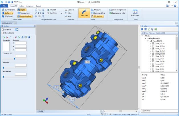This screenshot has width=179, height=116.
Task: Tick the Show Gizmo checkbox
Action: [x=3, y=33]
